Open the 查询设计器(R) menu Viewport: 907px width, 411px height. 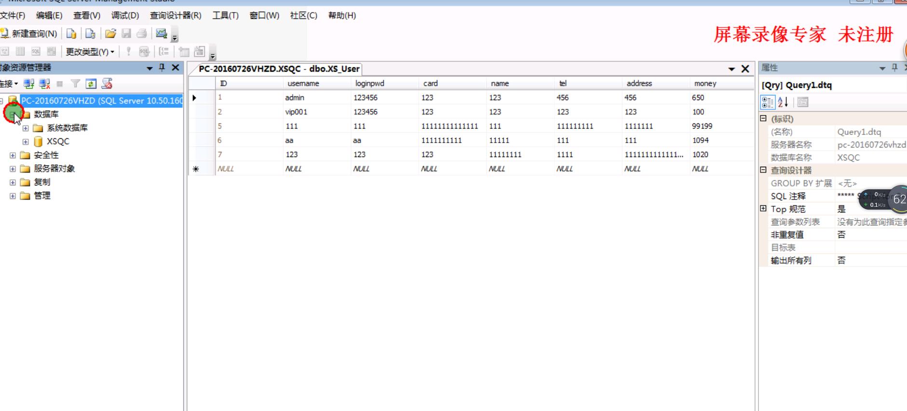[x=176, y=15]
